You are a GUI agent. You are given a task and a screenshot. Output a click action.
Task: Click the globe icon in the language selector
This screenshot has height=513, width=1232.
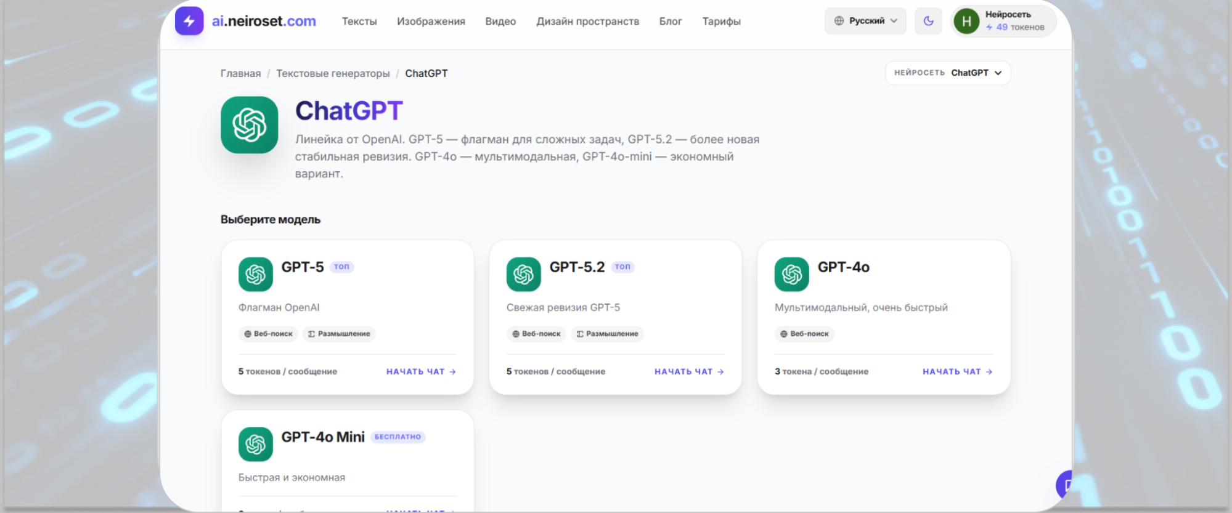(839, 21)
